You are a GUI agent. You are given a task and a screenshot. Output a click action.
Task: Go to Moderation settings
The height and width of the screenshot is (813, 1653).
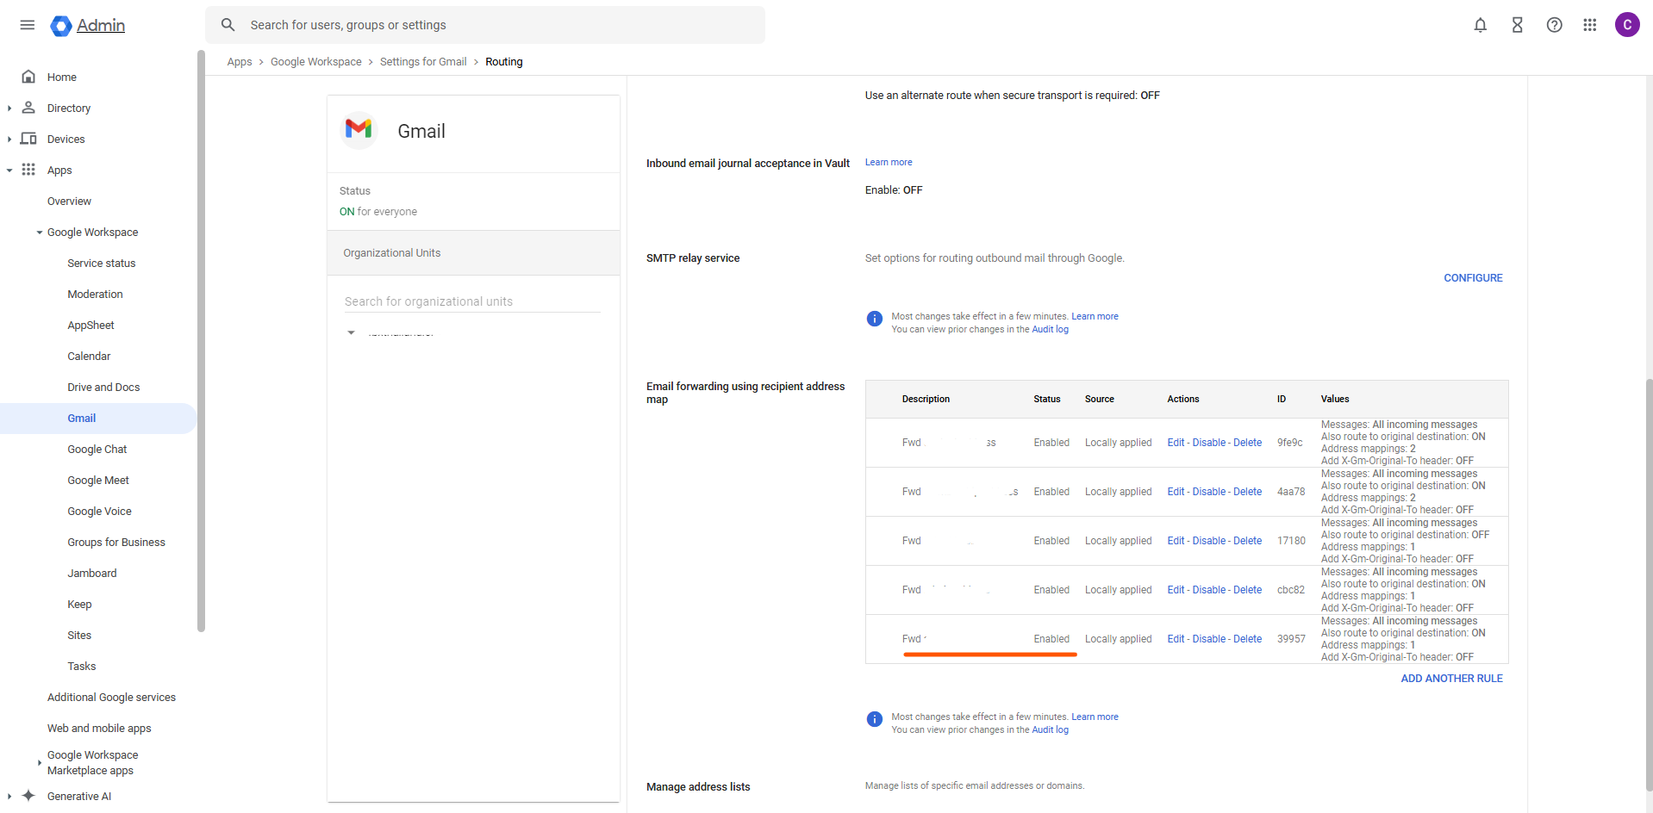coord(95,294)
